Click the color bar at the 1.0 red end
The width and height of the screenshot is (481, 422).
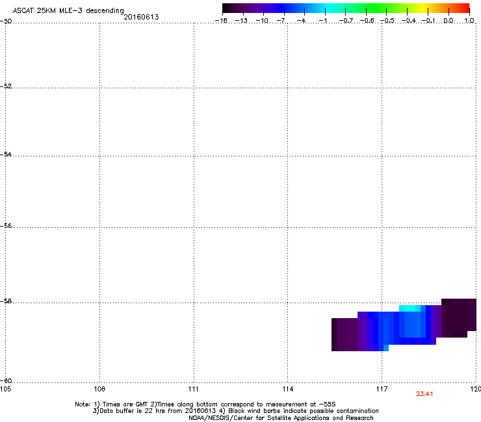click(x=468, y=8)
